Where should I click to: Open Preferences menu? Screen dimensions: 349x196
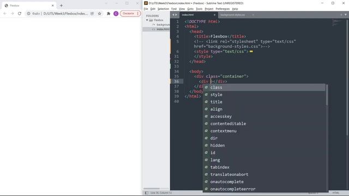pyautogui.click(x=222, y=9)
